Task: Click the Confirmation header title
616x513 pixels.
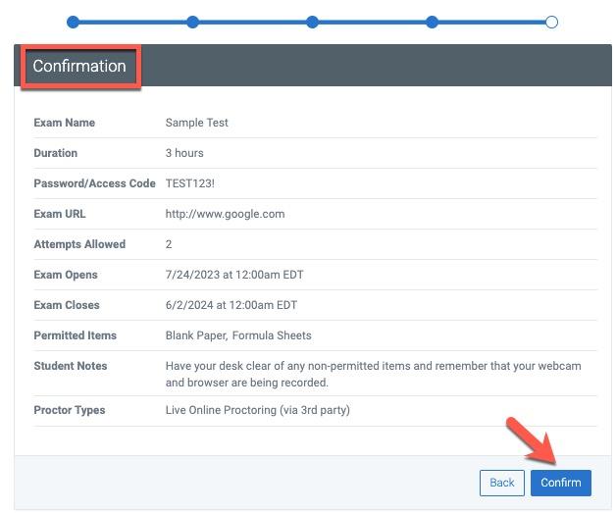Action: tap(79, 66)
